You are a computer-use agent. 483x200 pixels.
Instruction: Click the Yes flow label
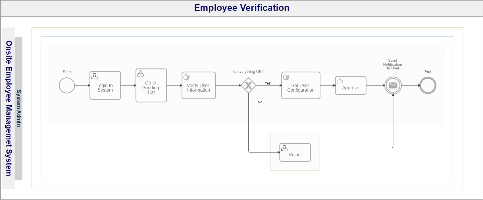[268, 83]
